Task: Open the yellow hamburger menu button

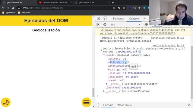Action: coord(86,102)
